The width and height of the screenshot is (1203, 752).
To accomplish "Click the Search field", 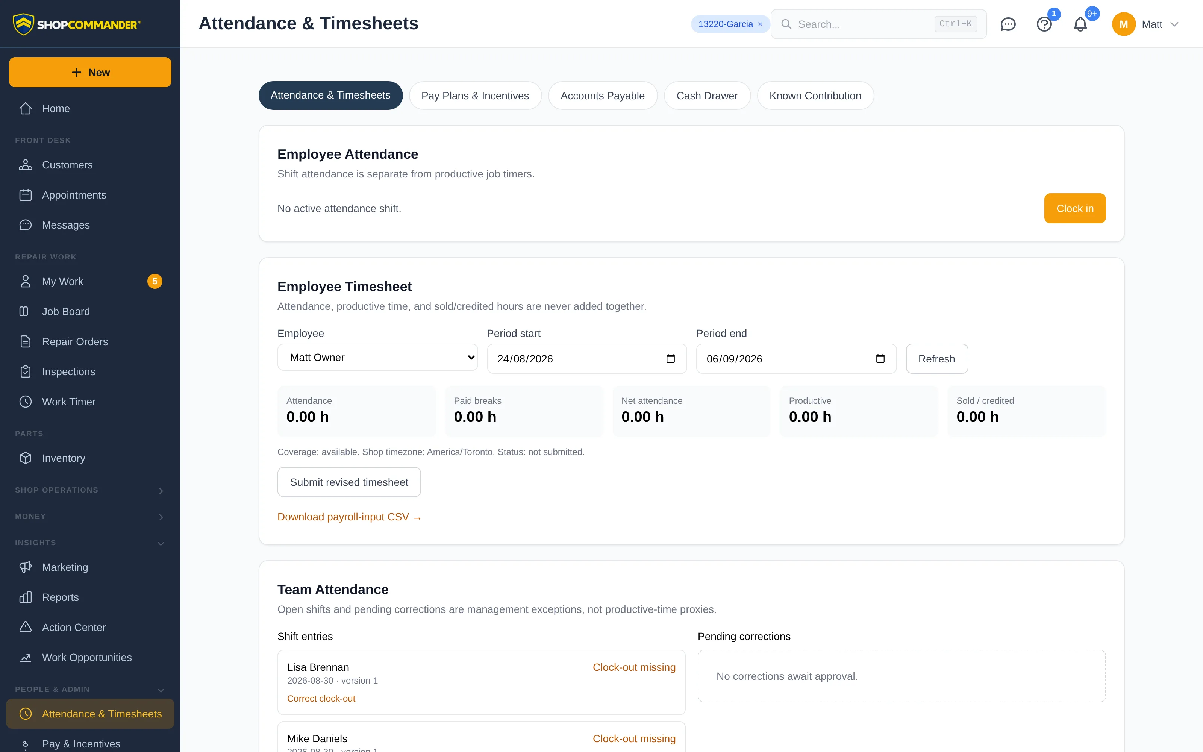I will click(879, 24).
